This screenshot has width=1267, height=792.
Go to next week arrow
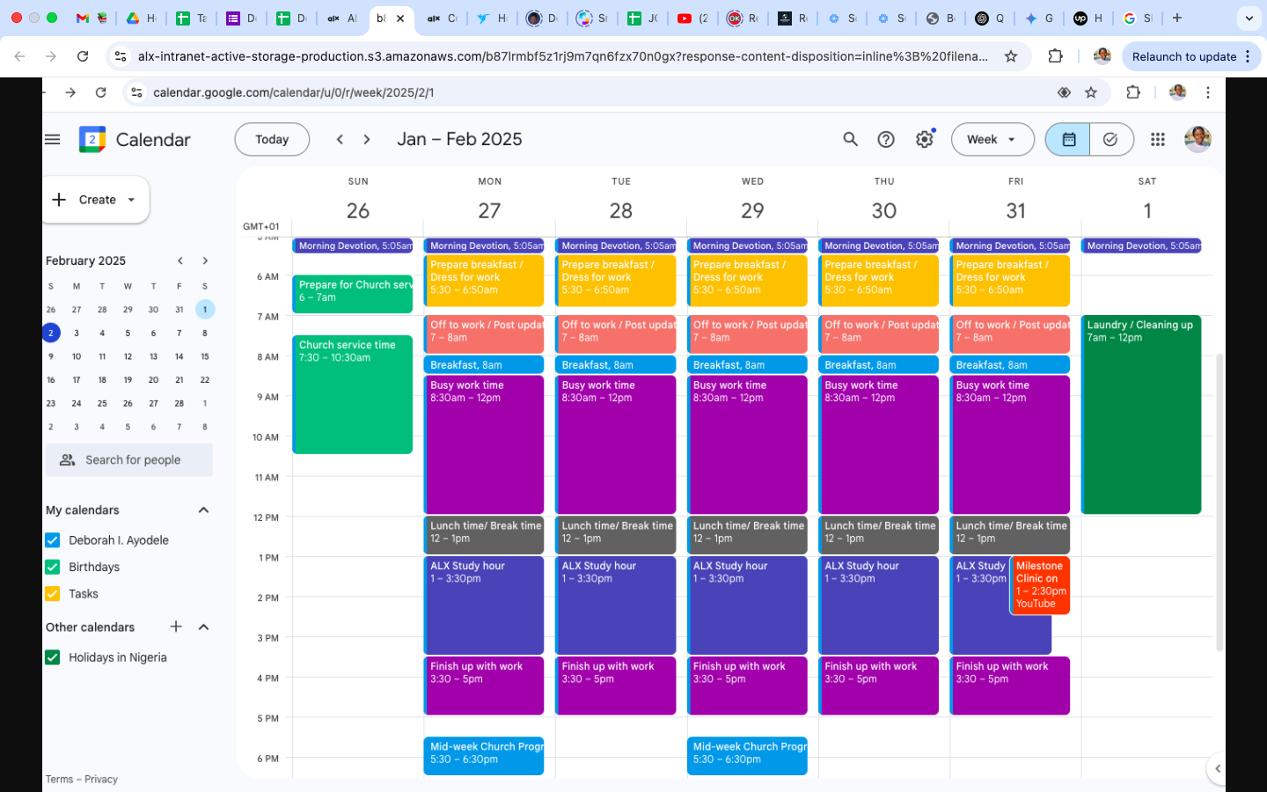[x=367, y=139]
